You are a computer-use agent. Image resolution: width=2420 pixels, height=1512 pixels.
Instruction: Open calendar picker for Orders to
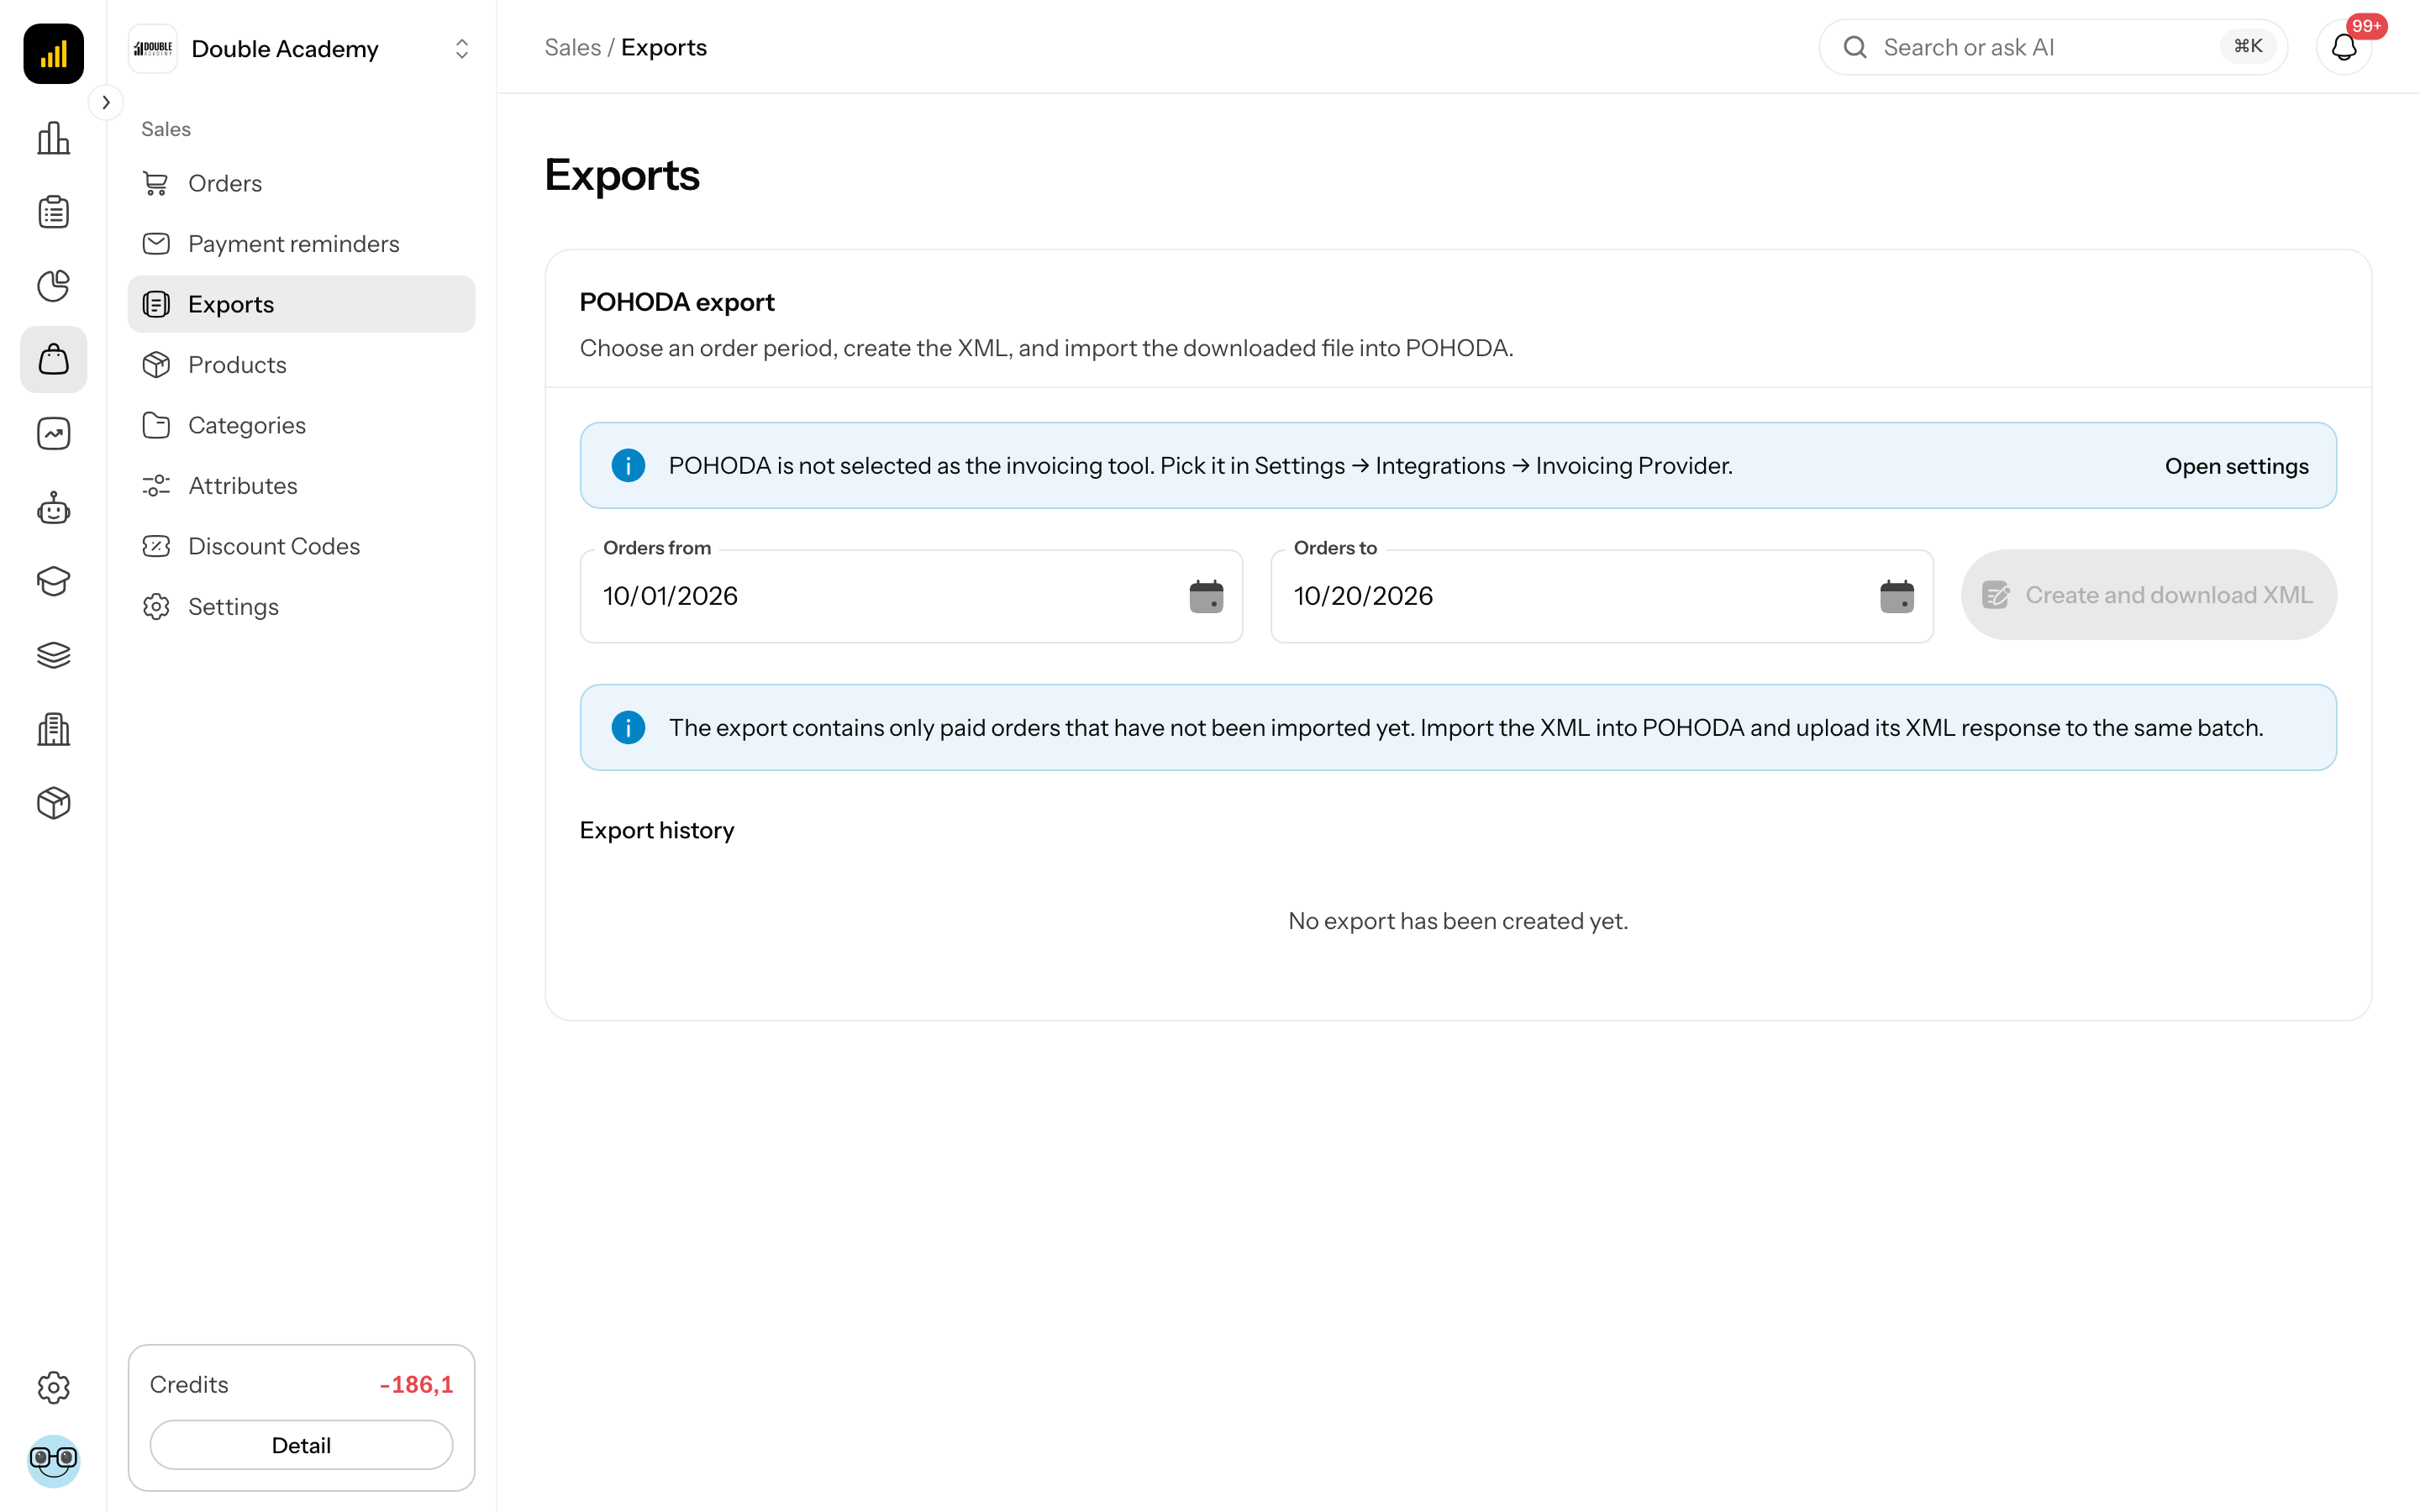(x=1896, y=596)
